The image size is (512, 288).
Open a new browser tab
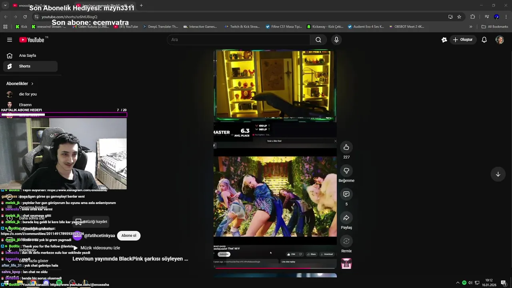click(x=141, y=6)
